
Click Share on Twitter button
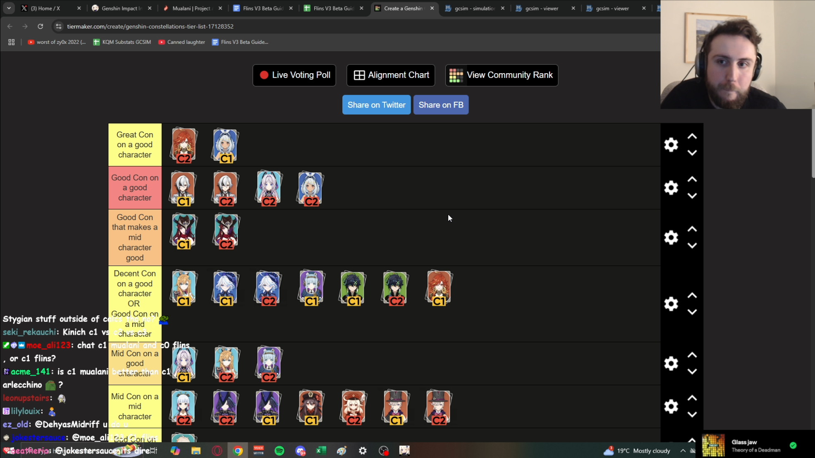click(376, 105)
